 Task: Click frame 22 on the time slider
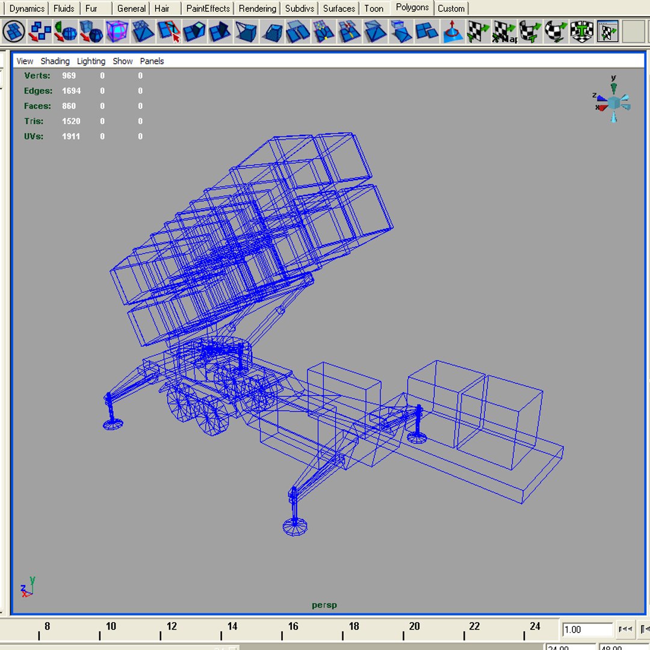coord(474,627)
